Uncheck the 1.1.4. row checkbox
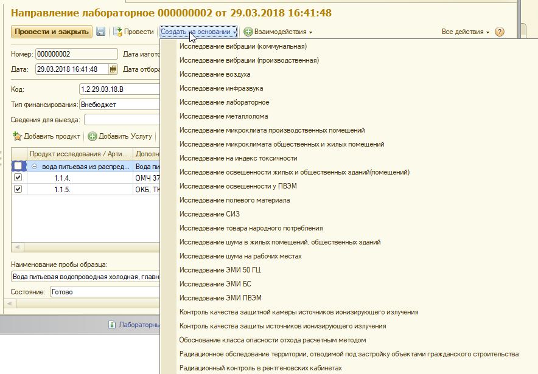 [x=18, y=178]
